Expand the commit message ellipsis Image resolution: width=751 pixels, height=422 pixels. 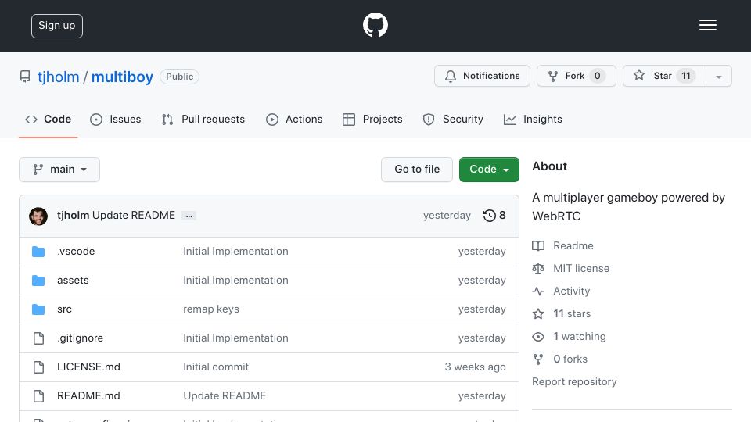point(189,216)
